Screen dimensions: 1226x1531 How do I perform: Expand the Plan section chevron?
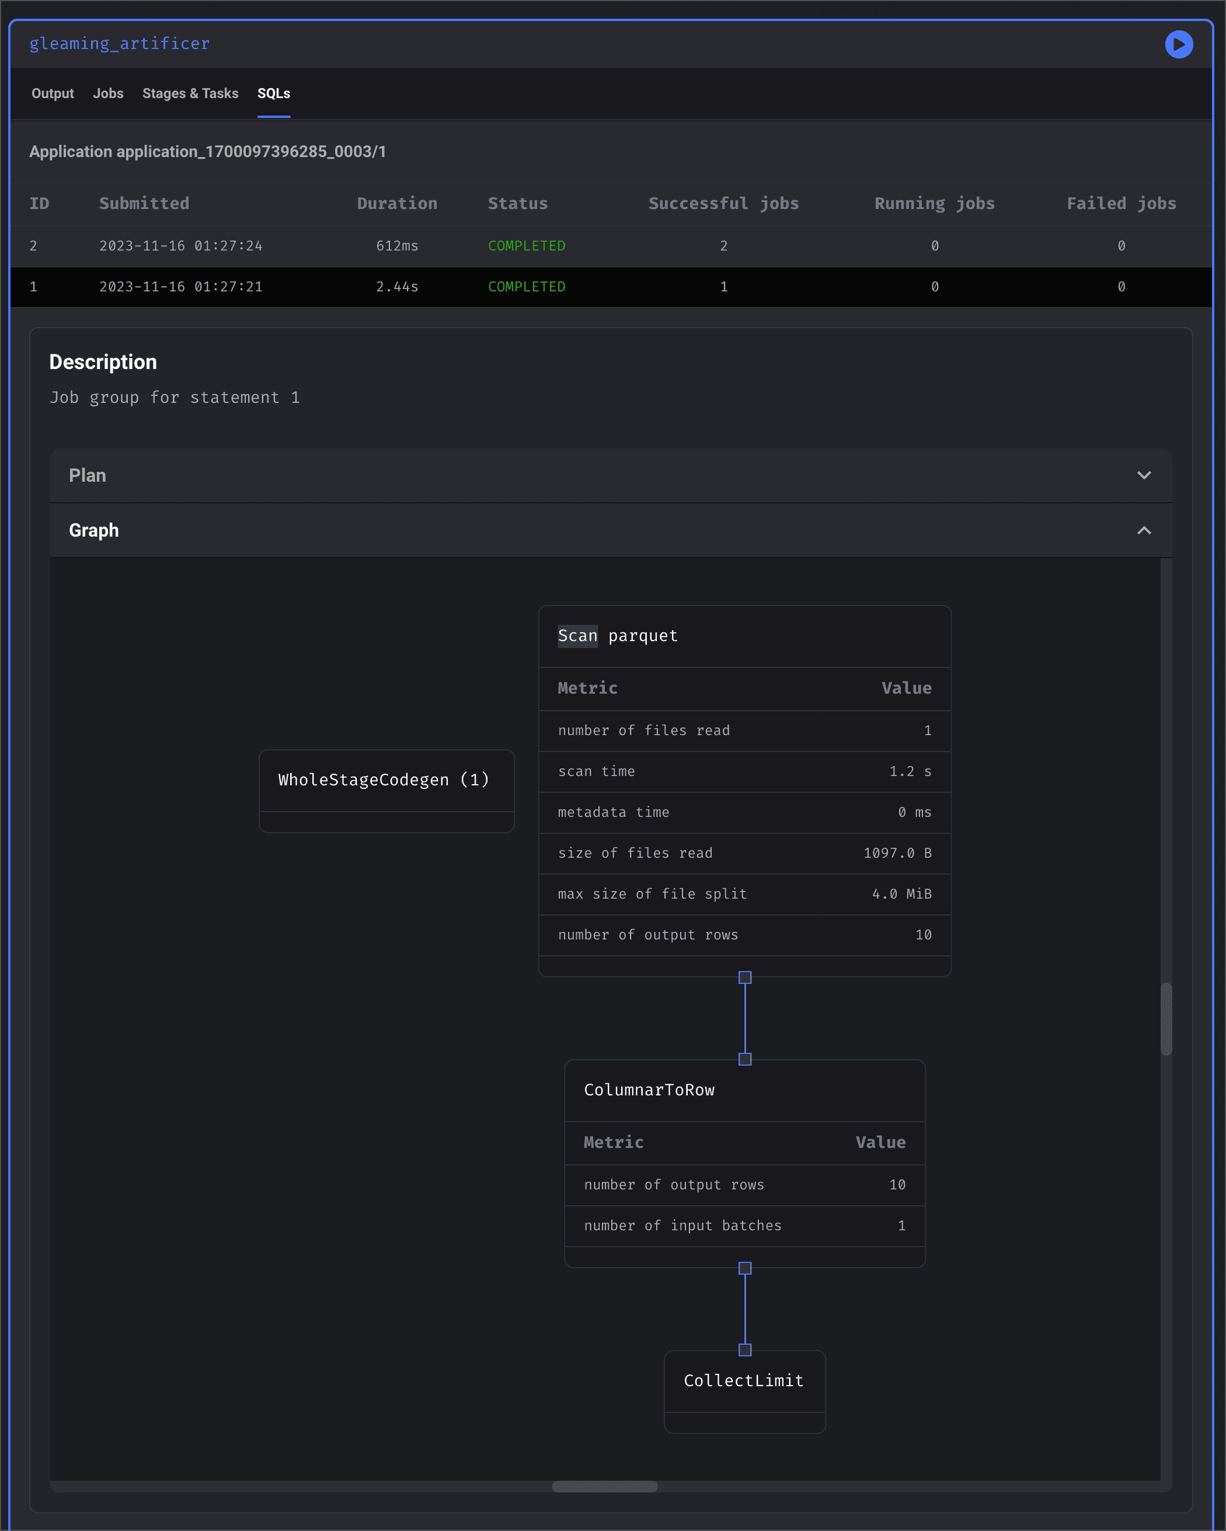tap(1144, 475)
